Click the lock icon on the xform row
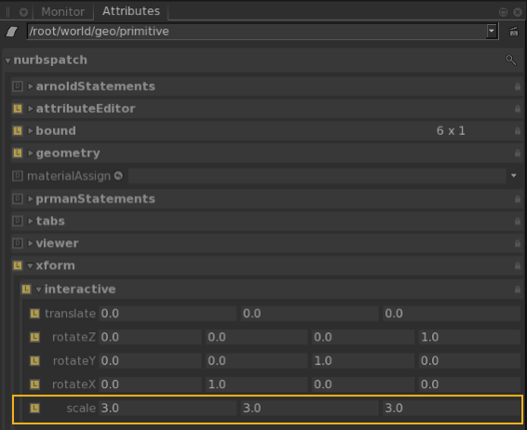The width and height of the screenshot is (527, 430). tap(518, 266)
